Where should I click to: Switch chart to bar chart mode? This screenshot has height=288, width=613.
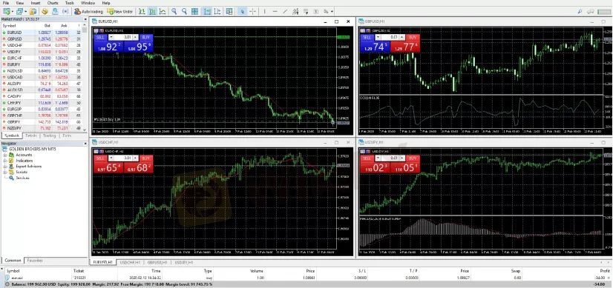coord(142,12)
